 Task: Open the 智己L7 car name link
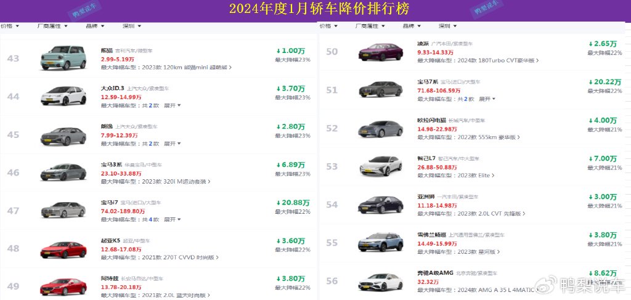click(x=427, y=158)
